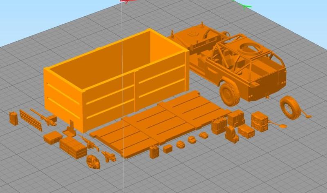
Task: Select the circular turret ring on the truck
Action: [250, 48]
